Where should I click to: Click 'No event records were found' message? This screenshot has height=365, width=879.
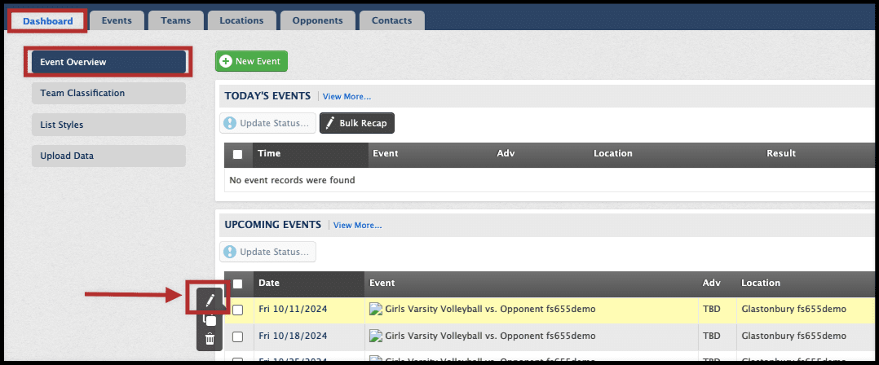point(292,180)
